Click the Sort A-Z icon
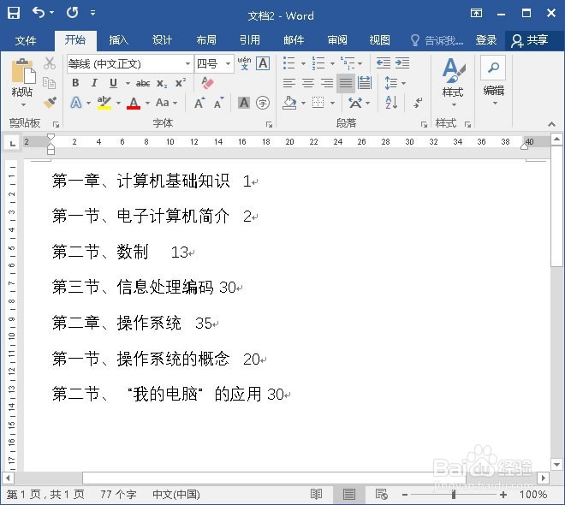Viewport: 565px width, 505px height. coord(391,103)
